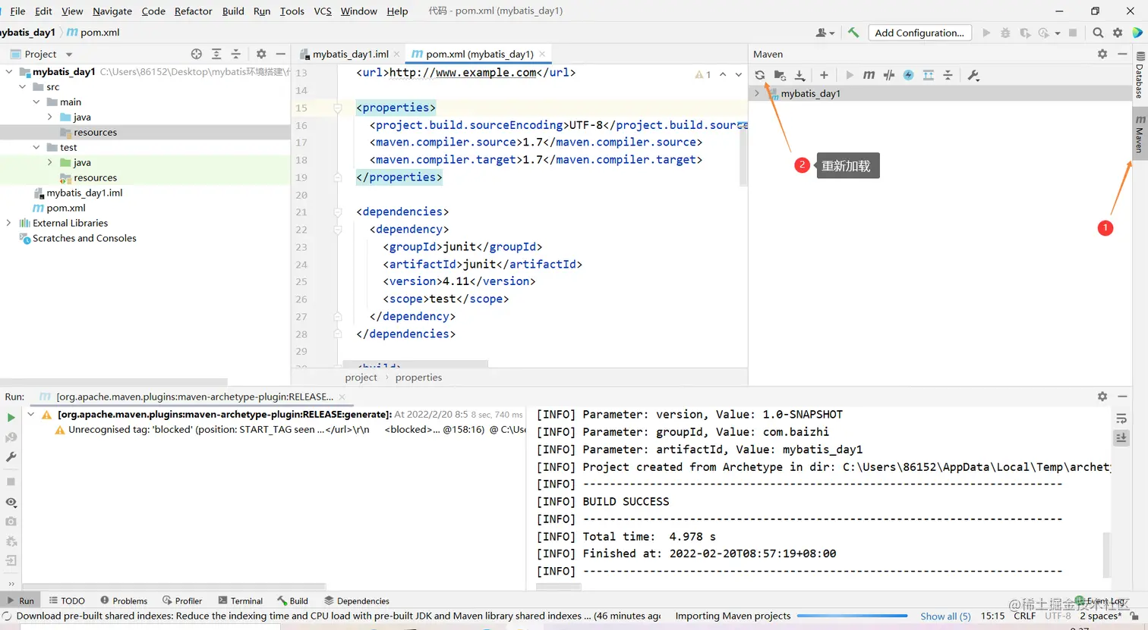
Task: Open IDE settings gear in main toolbar
Action: point(1118,33)
